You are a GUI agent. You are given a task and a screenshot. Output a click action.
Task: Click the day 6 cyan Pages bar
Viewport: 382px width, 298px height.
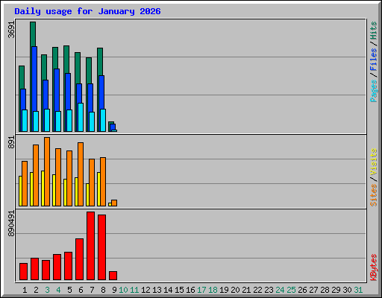point(81,117)
